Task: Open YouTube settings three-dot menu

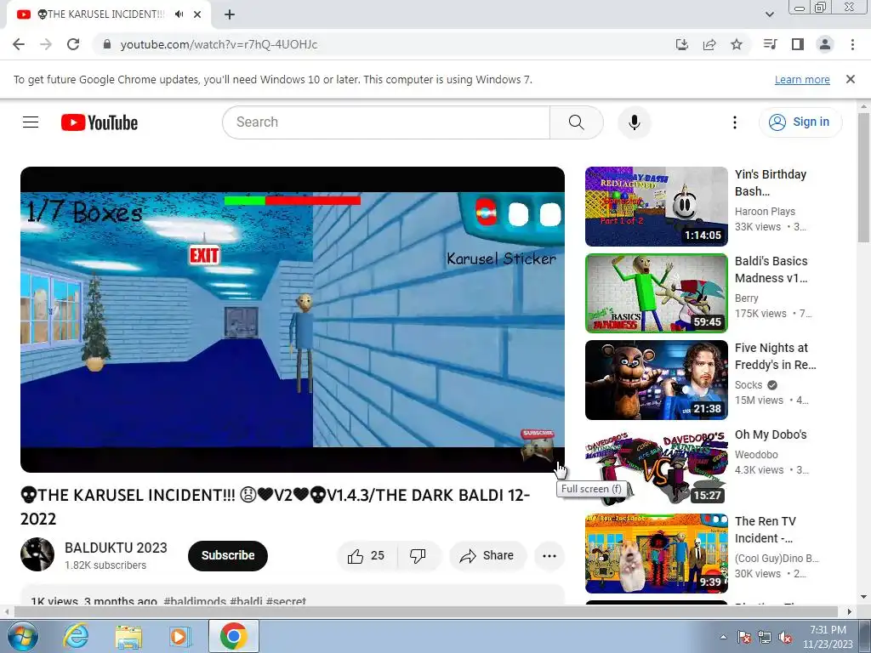Action: click(734, 122)
